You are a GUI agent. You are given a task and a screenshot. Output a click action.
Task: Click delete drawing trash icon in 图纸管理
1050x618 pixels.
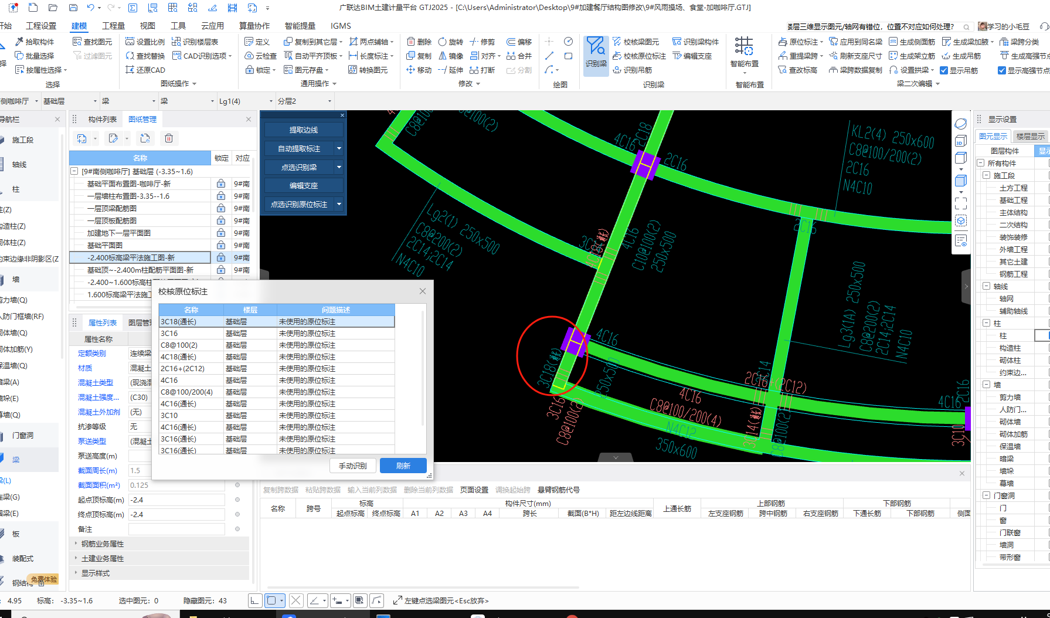[169, 138]
